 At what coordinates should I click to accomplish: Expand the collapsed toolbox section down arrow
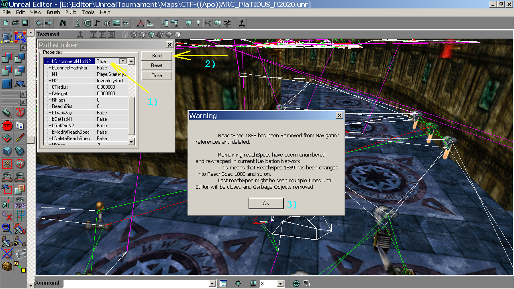pos(23,94)
